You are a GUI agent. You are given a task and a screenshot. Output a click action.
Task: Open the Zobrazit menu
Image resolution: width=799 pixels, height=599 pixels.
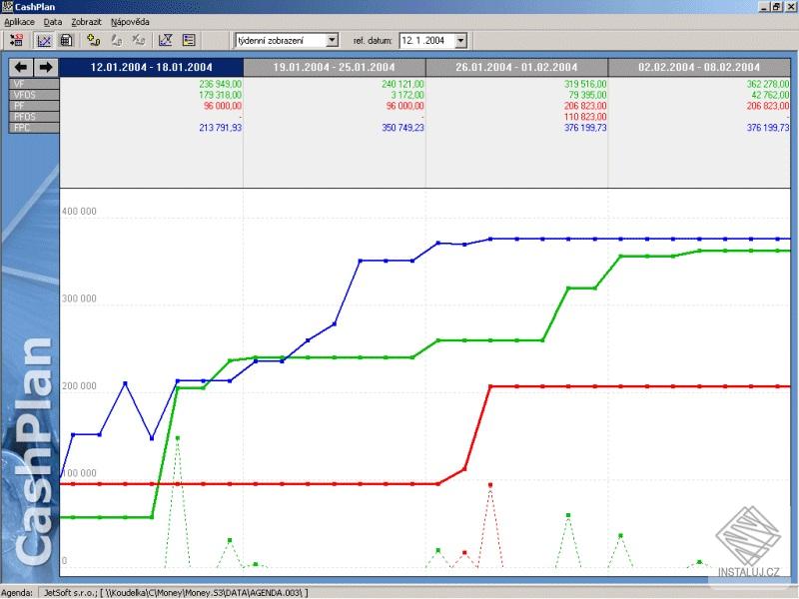click(x=86, y=22)
